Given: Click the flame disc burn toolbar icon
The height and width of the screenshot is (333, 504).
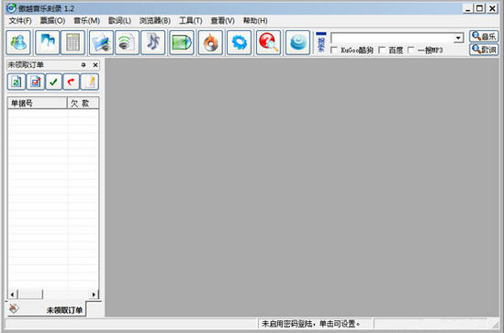Looking at the screenshot, I should coord(210,42).
